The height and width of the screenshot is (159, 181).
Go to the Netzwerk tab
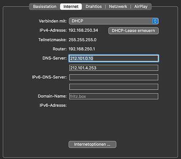tap(118, 7)
